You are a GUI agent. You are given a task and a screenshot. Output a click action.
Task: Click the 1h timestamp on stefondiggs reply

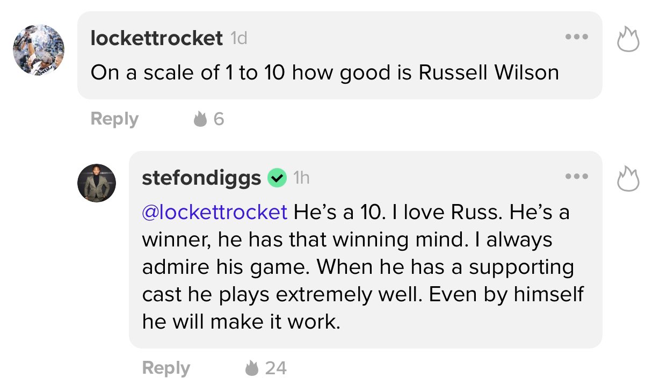(301, 178)
